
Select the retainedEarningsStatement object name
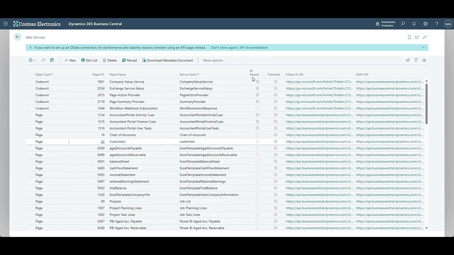pos(129,182)
